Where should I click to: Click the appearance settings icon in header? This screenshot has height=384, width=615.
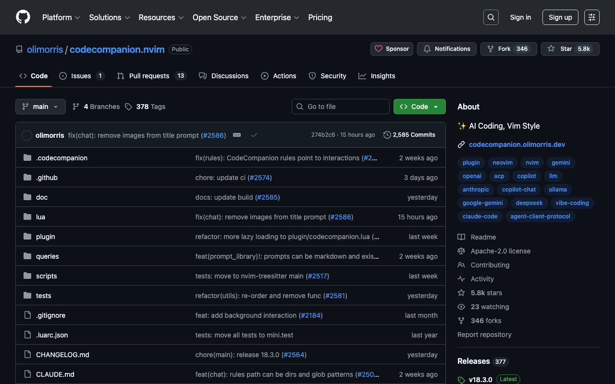pos(591,17)
